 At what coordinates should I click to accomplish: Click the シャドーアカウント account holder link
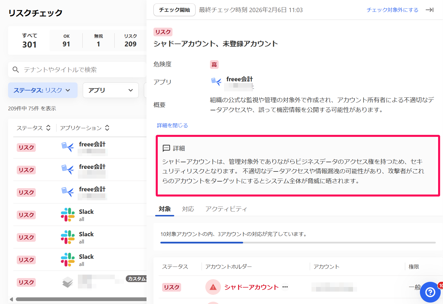[251, 287]
